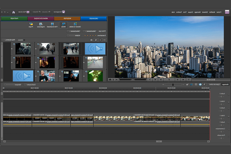231x154 pixels.
Task: Open the Fichier menu
Action: pos(219,12)
